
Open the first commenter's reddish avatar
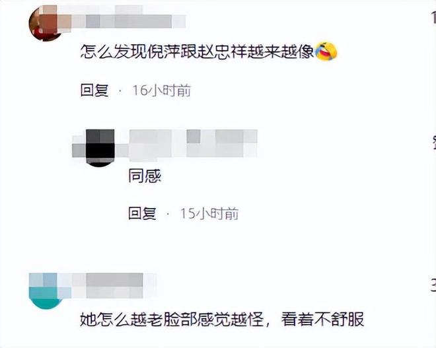click(x=46, y=23)
